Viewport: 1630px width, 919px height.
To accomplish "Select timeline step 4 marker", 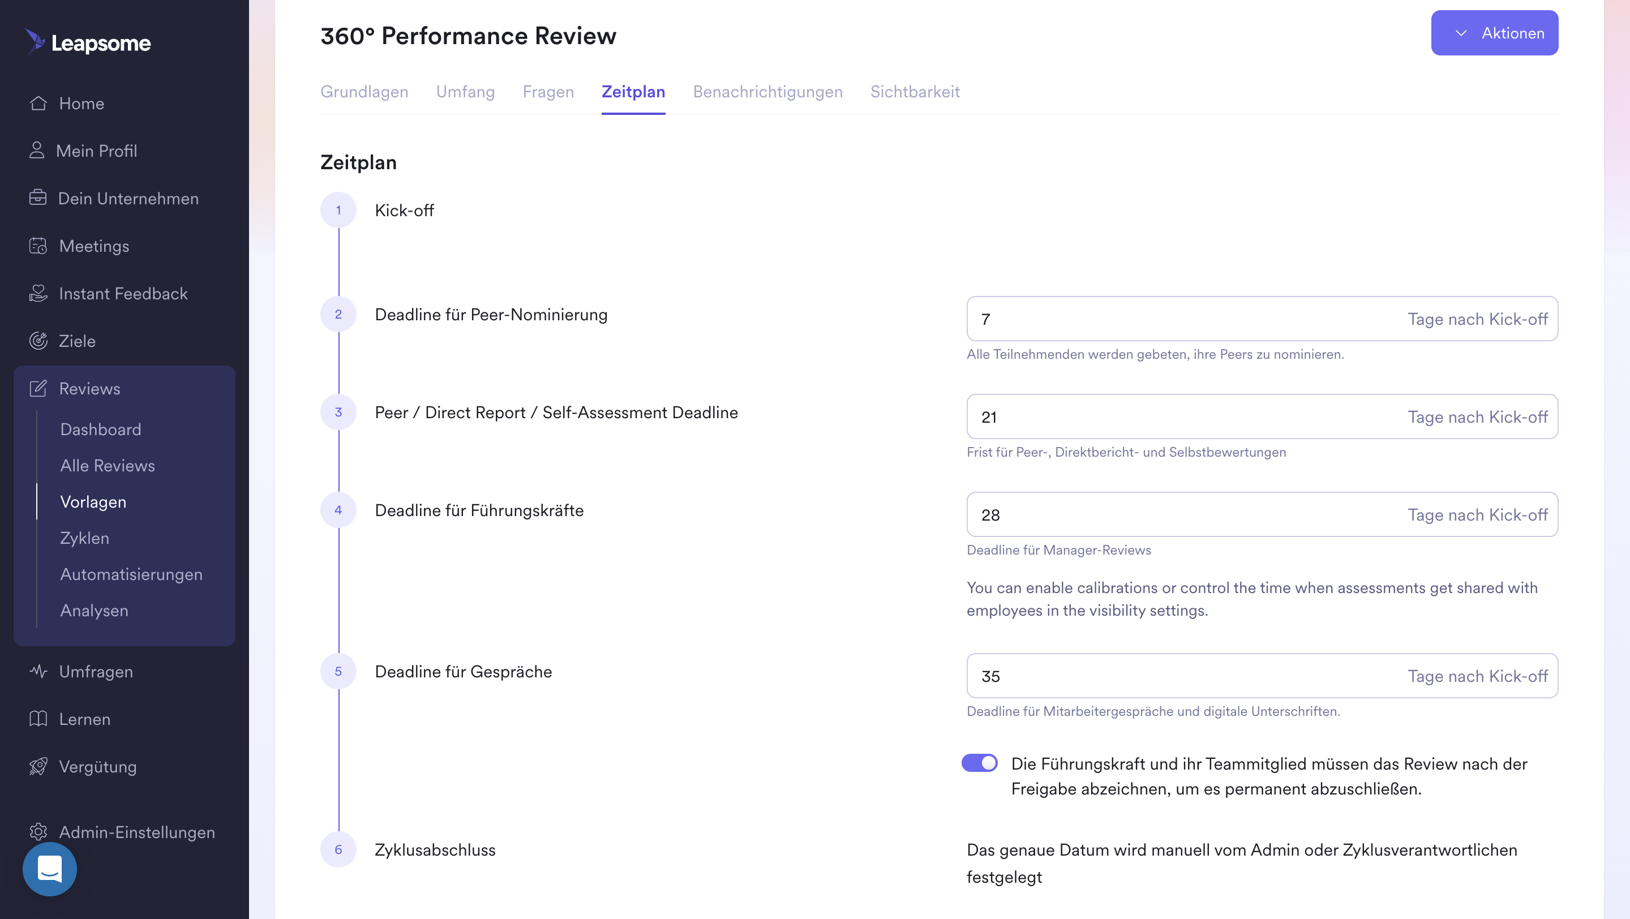I will [x=338, y=510].
